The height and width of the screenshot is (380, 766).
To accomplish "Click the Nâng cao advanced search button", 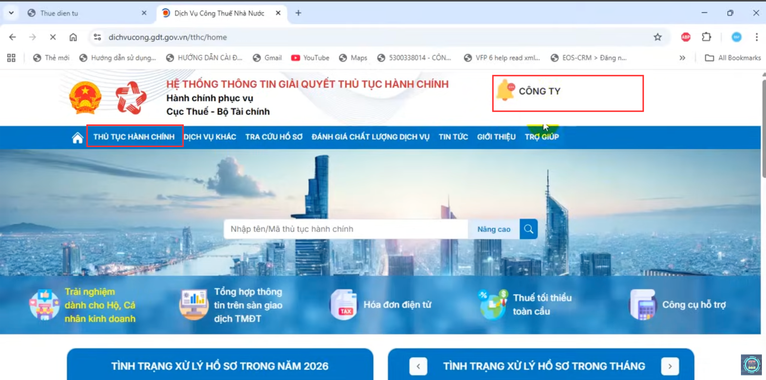I will 494,229.
